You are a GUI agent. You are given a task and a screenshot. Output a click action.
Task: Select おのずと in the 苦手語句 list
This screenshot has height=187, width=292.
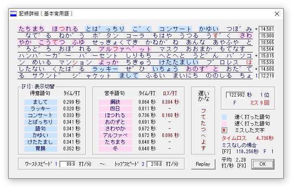point(115,122)
